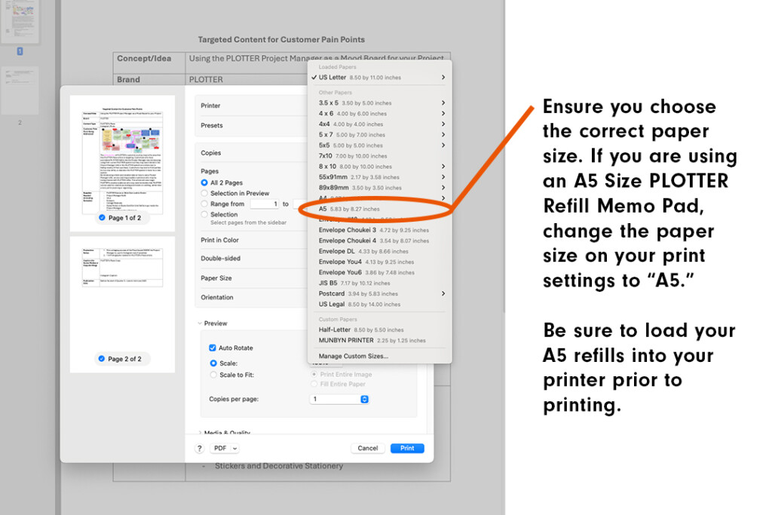Toggle the Auto Rotate checkbox
772x515 pixels.
tap(213, 348)
